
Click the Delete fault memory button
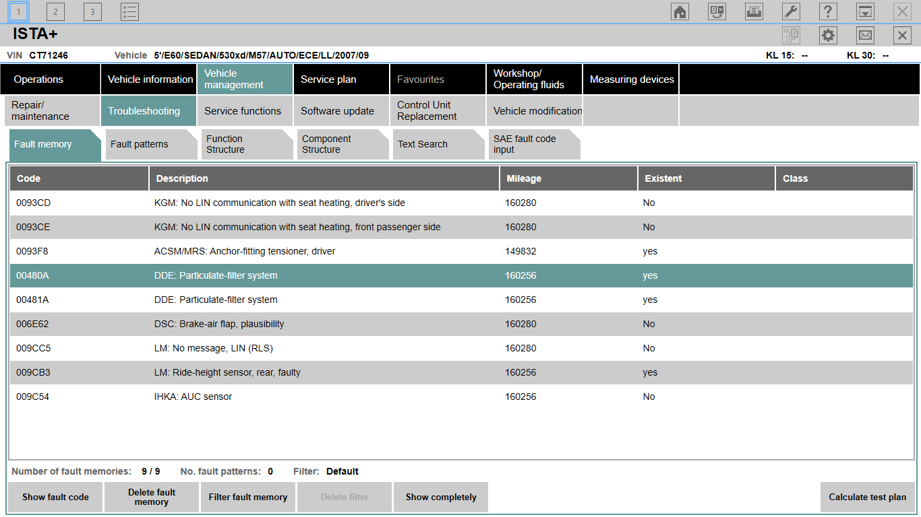(152, 497)
